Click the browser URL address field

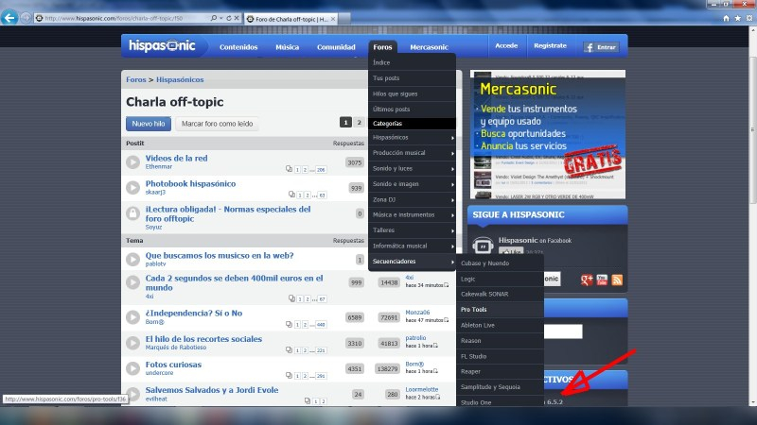click(x=123, y=18)
